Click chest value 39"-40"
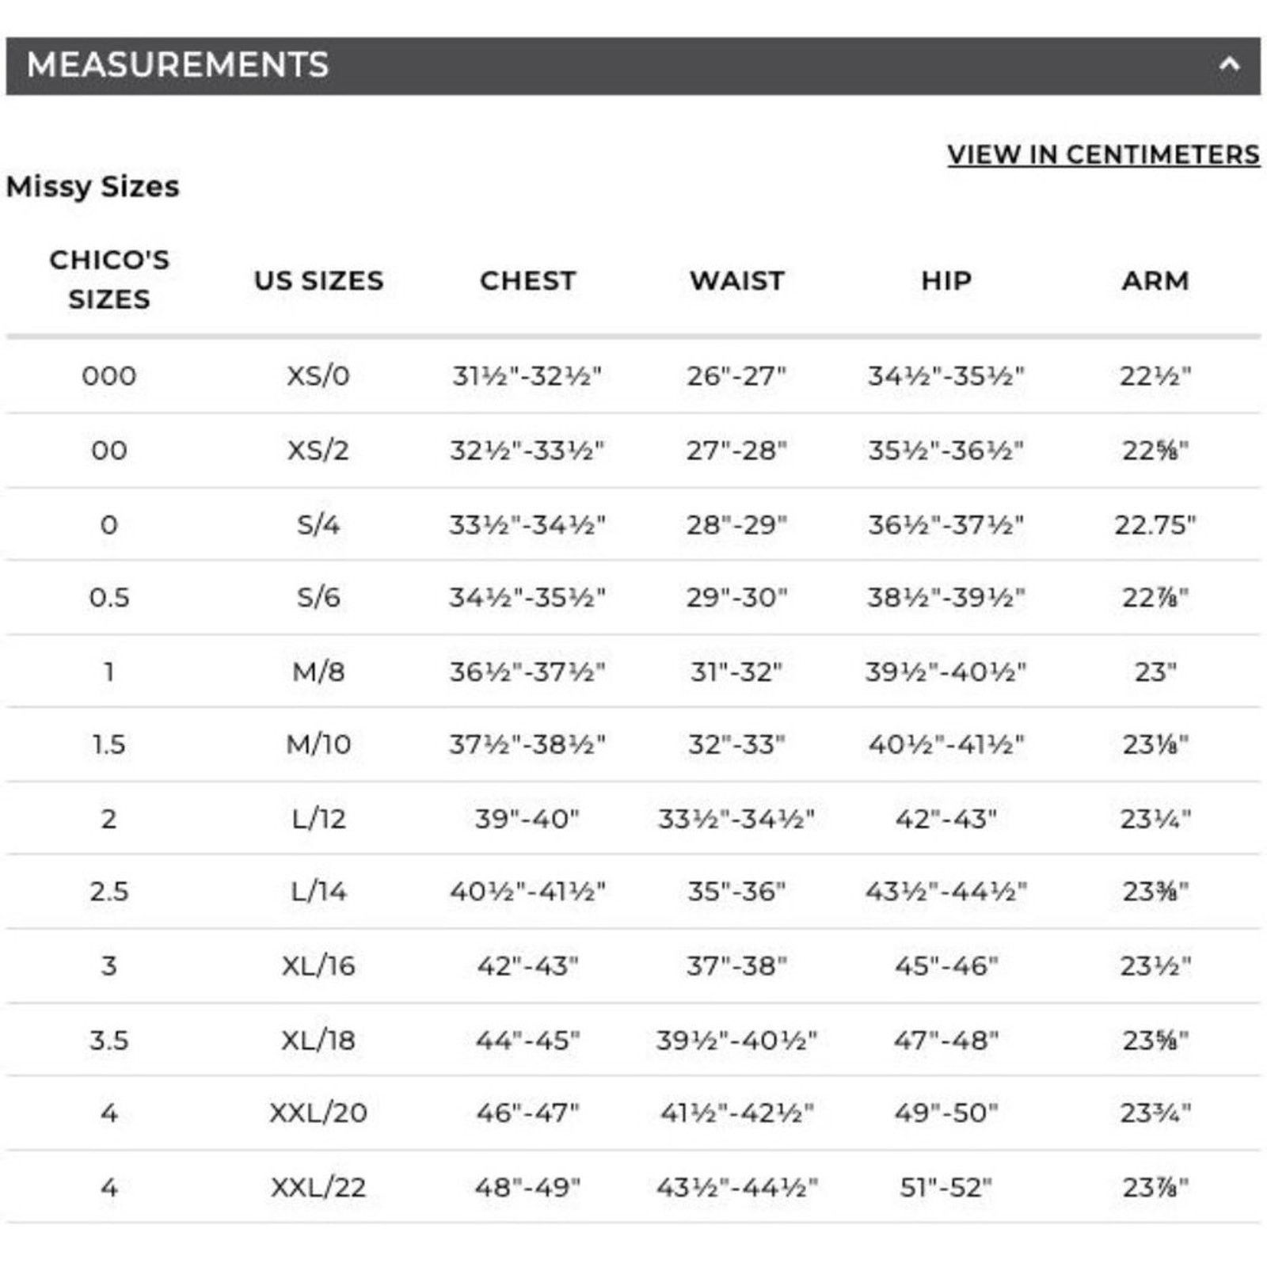The height and width of the screenshot is (1267, 1267). pos(527,818)
